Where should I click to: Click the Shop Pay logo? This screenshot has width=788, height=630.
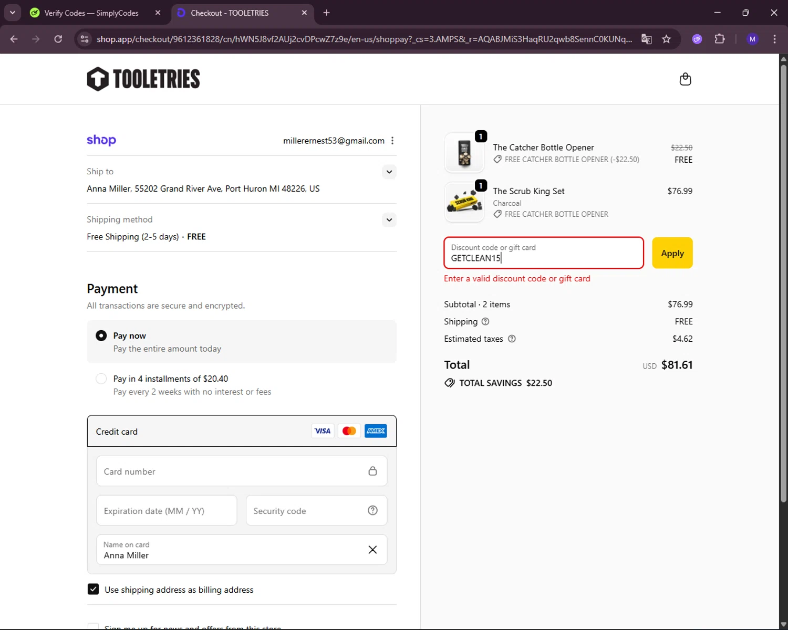click(101, 140)
